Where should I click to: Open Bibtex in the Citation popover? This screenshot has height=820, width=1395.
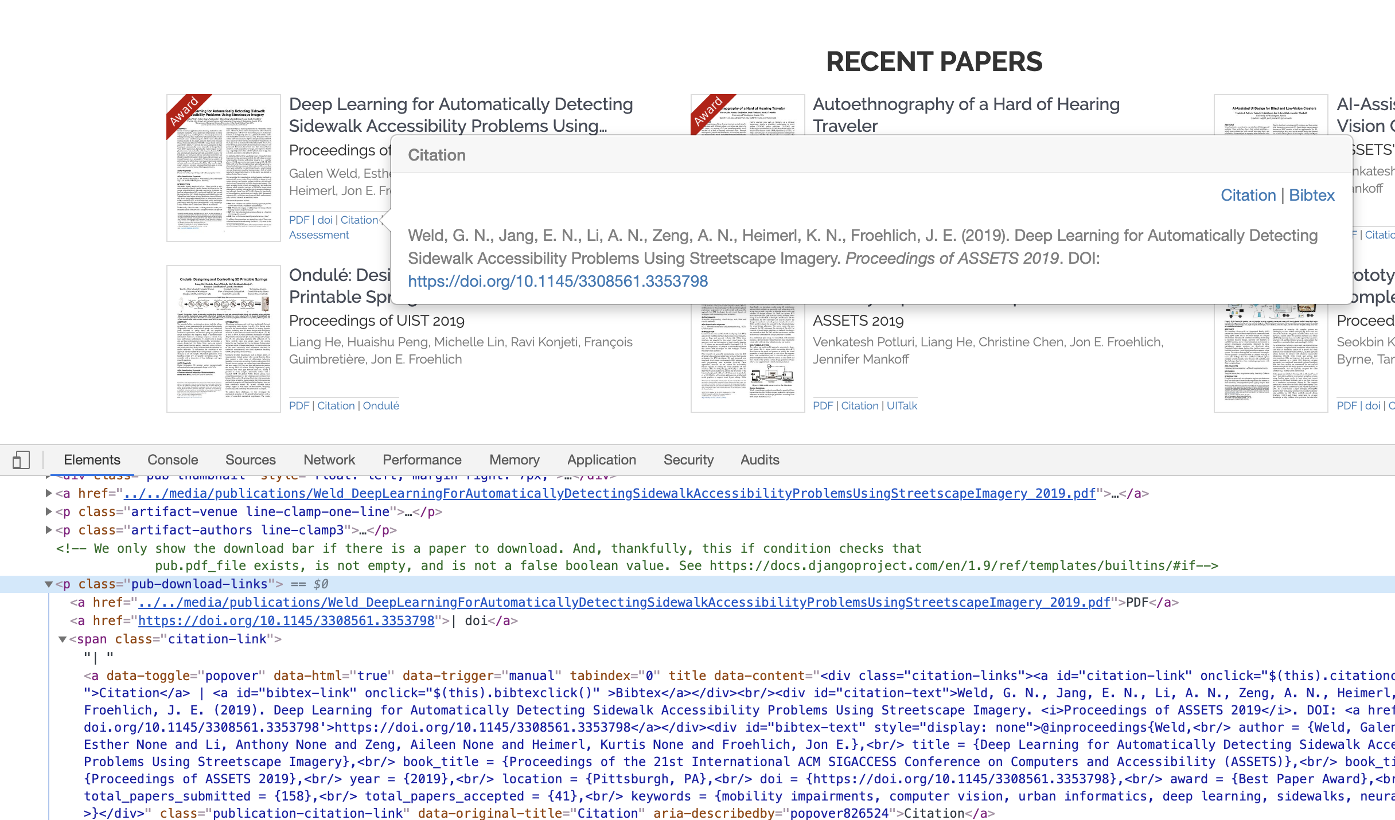[x=1311, y=196]
